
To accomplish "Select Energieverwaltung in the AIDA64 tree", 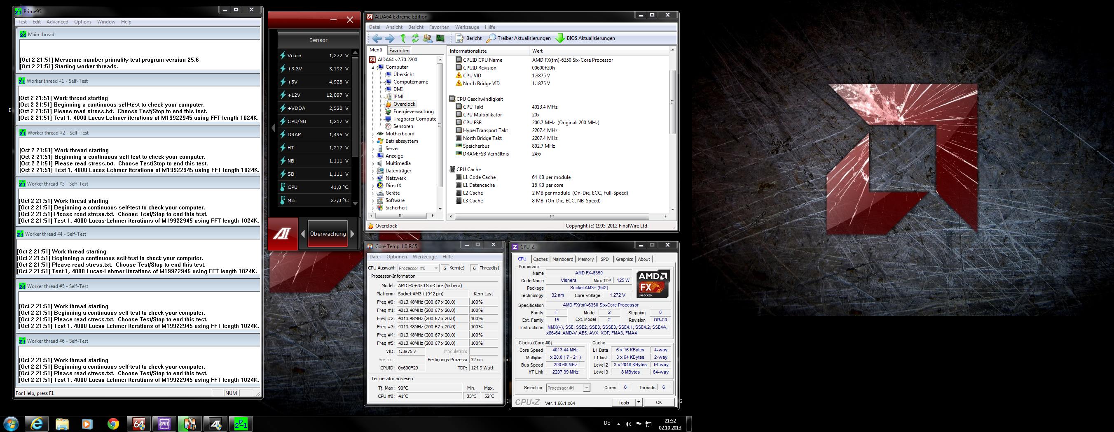I will coord(414,111).
